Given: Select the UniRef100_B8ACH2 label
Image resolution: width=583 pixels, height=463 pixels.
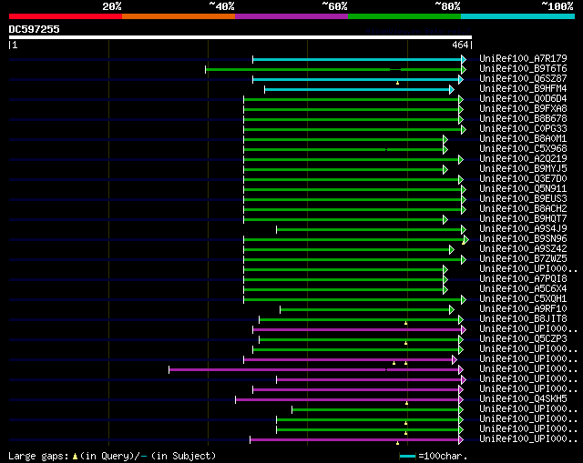Looking at the screenshot, I should pos(523,209).
